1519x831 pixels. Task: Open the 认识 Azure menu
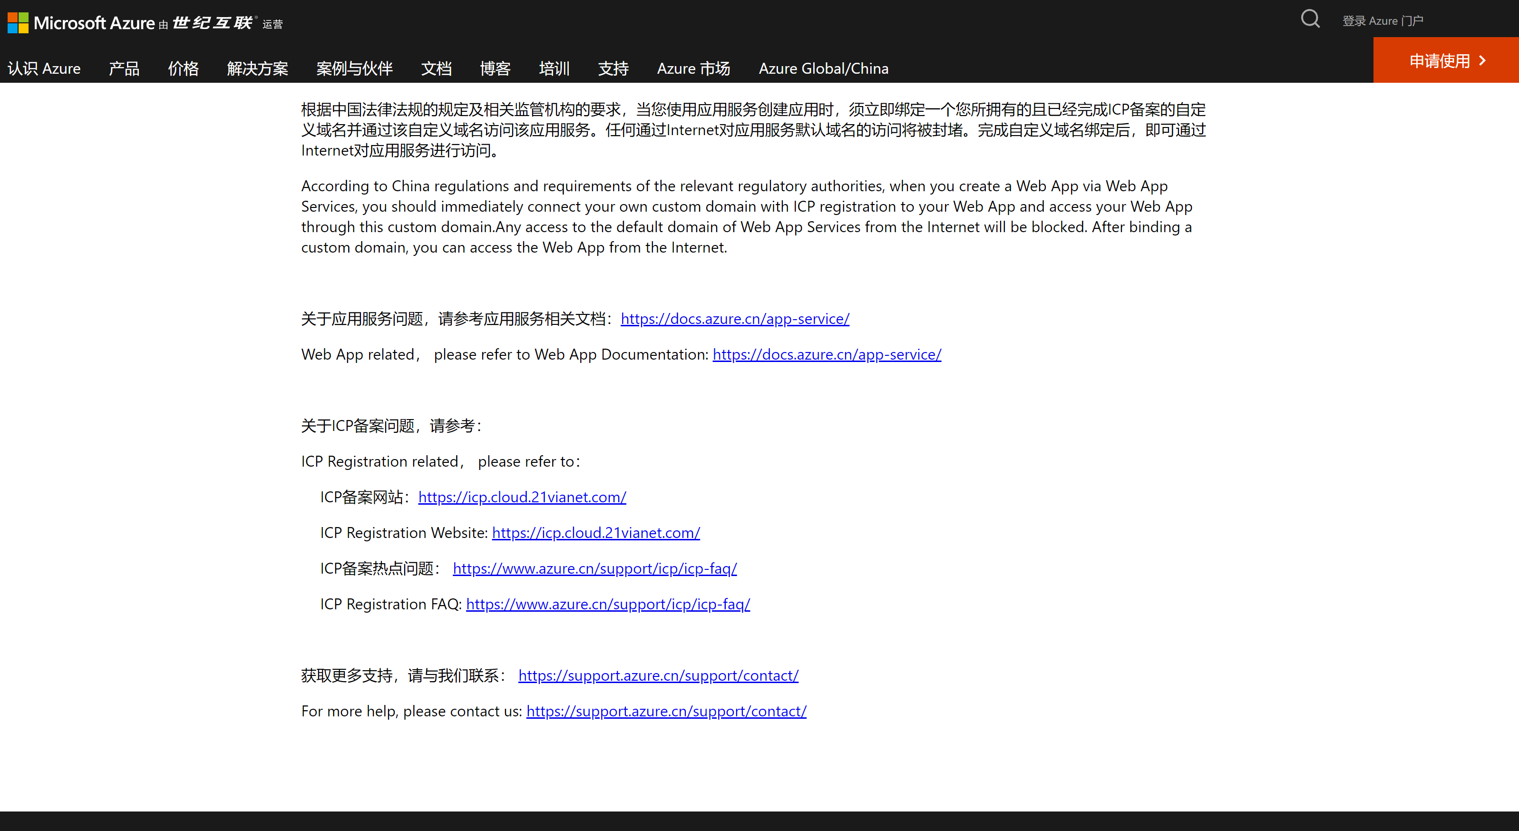[44, 68]
